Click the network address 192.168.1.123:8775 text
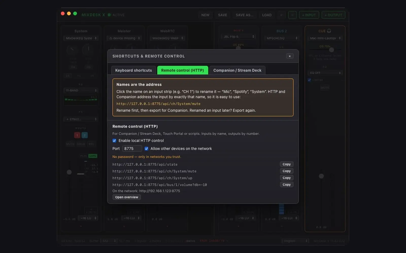The width and height of the screenshot is (406, 253). click(x=160, y=191)
